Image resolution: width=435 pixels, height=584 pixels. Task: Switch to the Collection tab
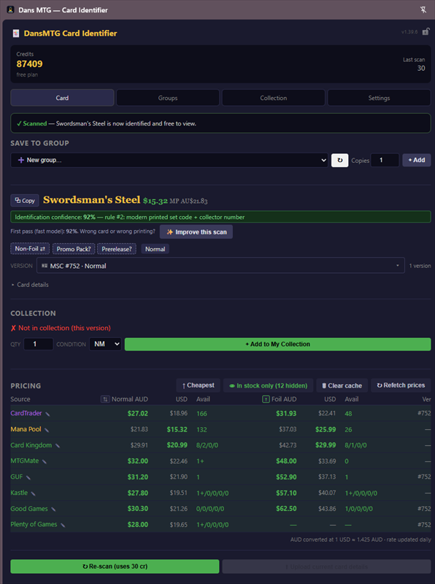click(x=274, y=98)
